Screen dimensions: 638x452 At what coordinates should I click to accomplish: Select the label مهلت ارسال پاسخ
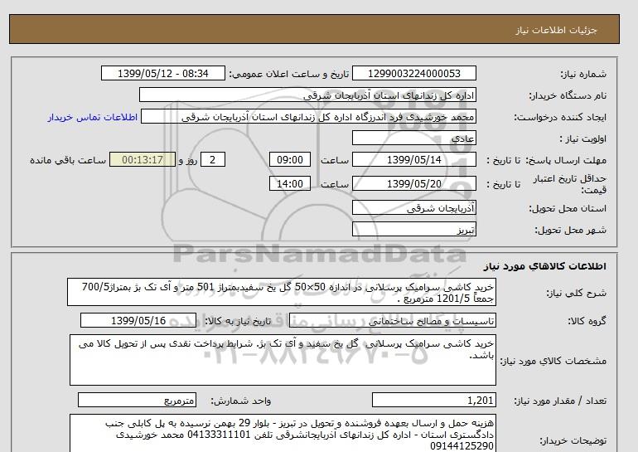pos(567,160)
